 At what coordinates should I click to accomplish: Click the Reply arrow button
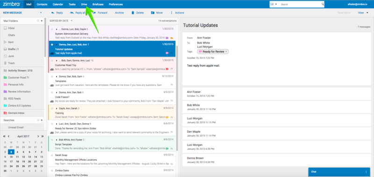[57, 13]
